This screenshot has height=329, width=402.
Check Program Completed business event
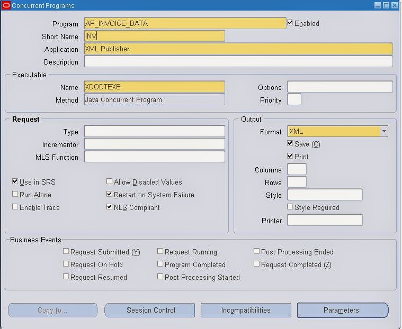[160, 264]
